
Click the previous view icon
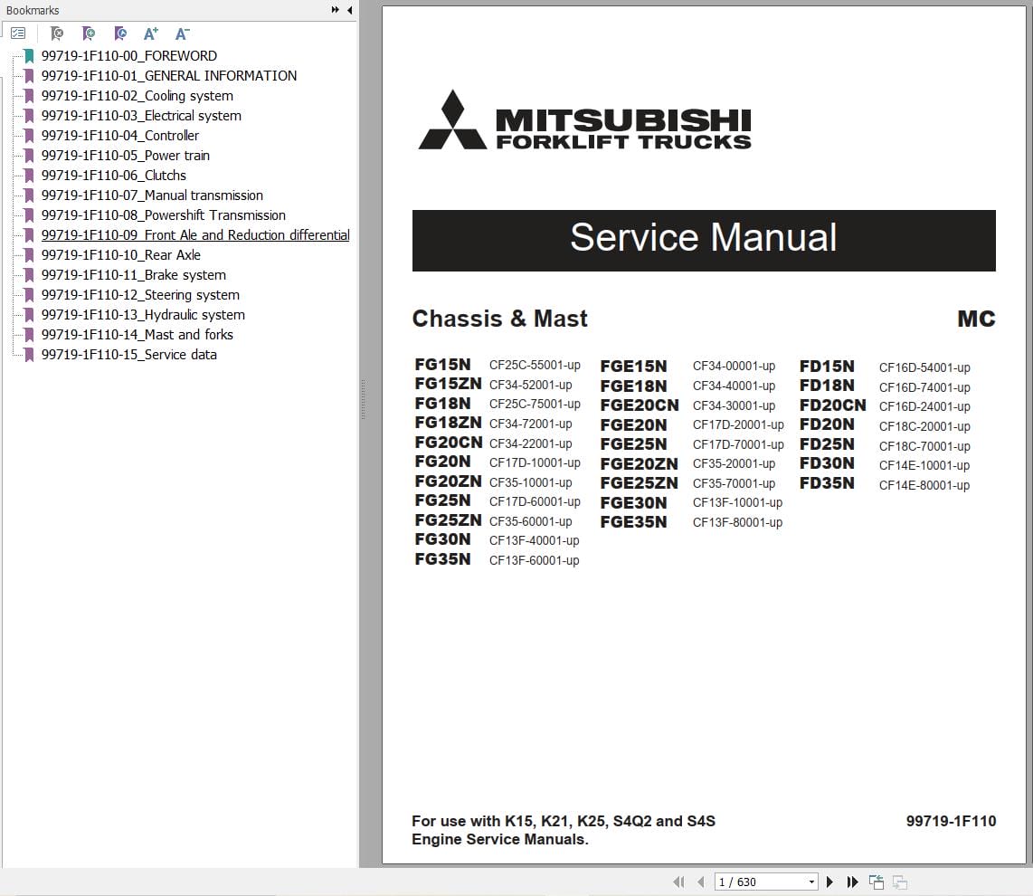click(x=877, y=882)
